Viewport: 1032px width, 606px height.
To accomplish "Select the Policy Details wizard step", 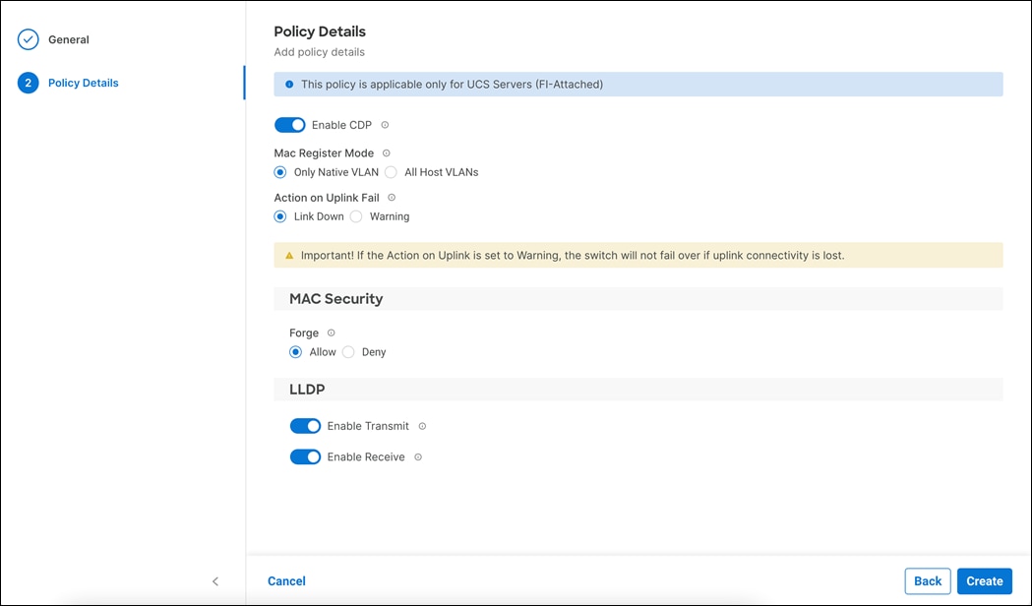I will coord(83,83).
